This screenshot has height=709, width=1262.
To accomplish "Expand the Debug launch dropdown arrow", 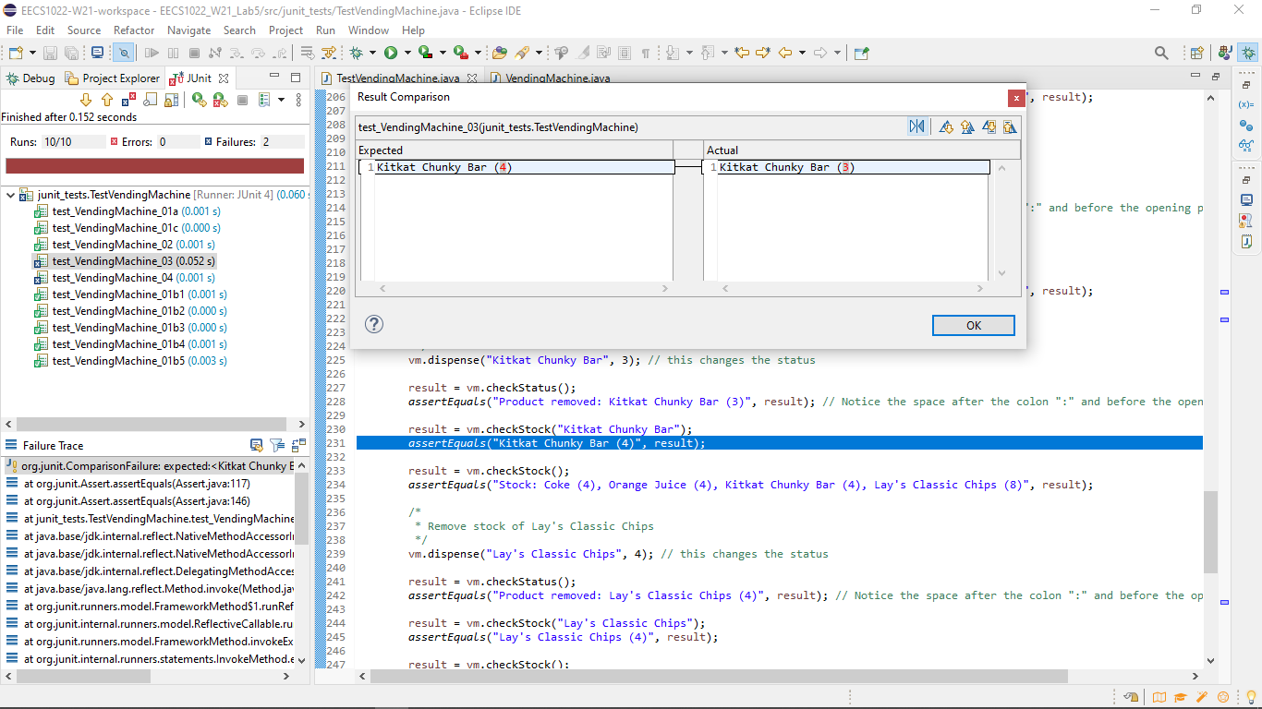I will coord(372,54).
